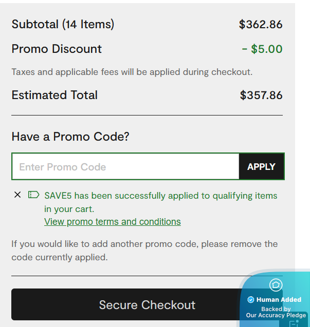Screen dimensions: 310x327
Task: Click the Human Added badge label
Action: 279,300
